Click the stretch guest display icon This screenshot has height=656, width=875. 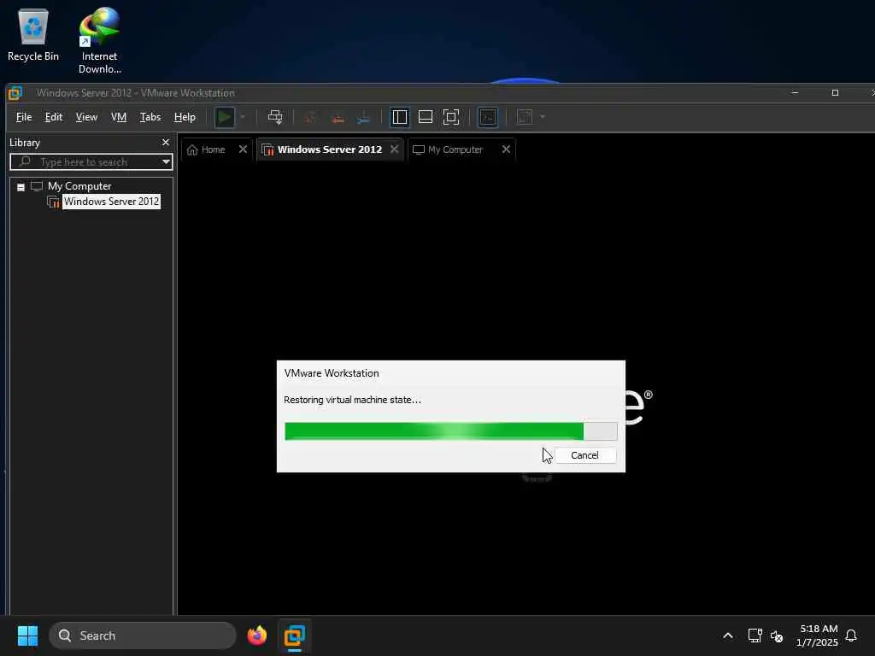point(525,117)
